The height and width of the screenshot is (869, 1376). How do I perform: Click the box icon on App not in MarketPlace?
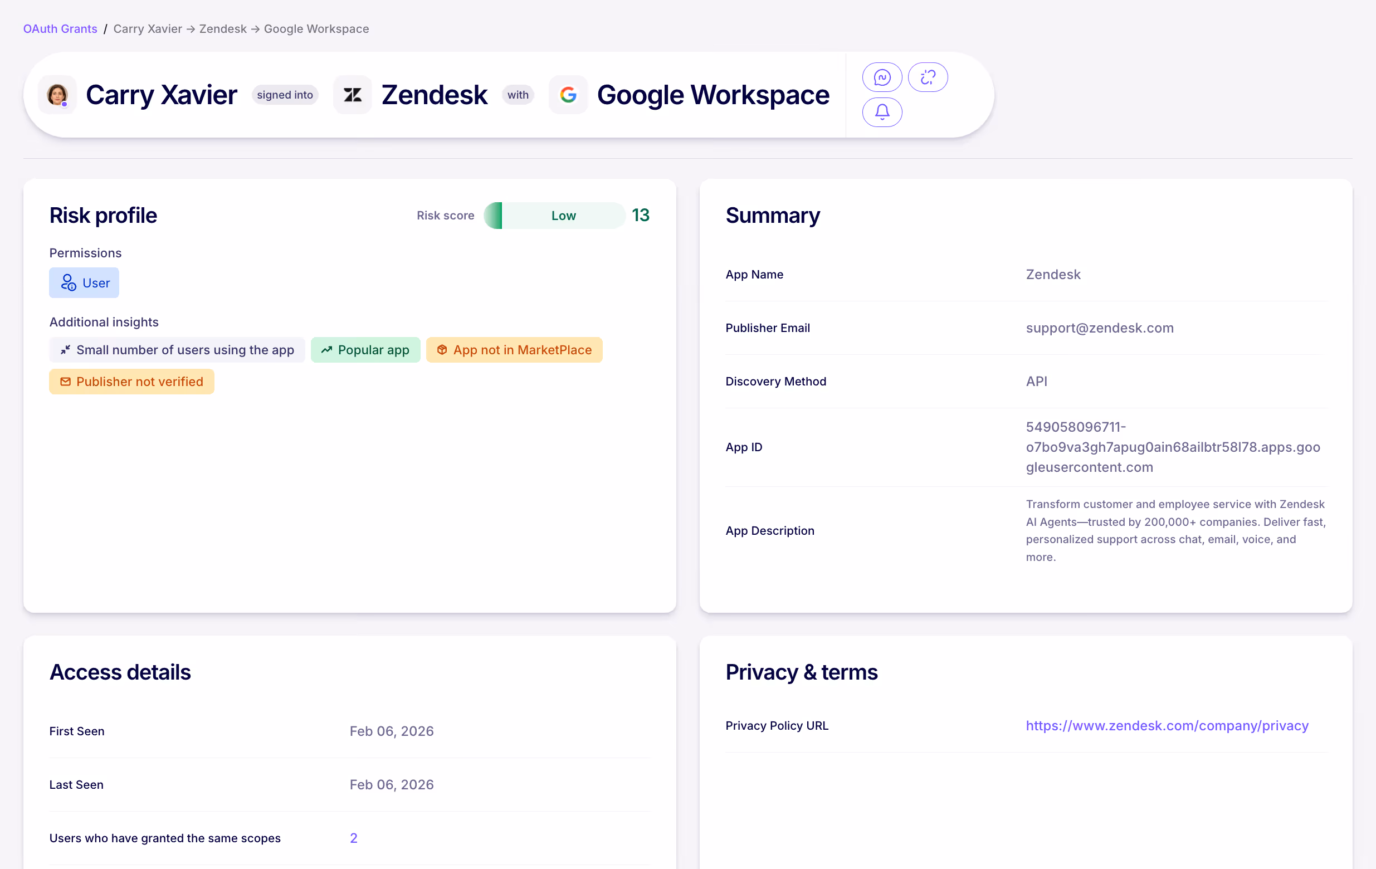click(x=442, y=350)
